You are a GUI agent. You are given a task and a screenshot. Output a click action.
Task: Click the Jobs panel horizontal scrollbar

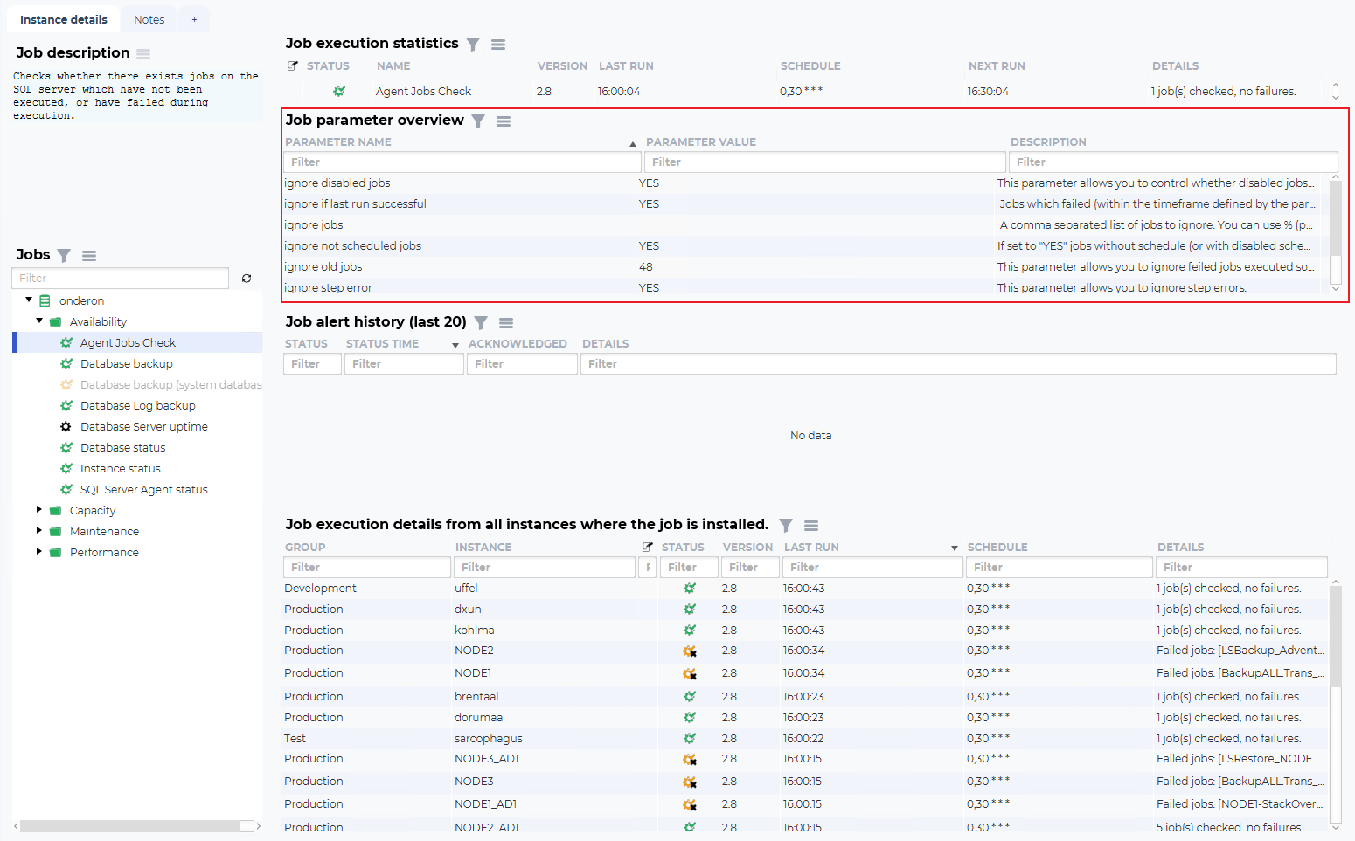[131, 826]
